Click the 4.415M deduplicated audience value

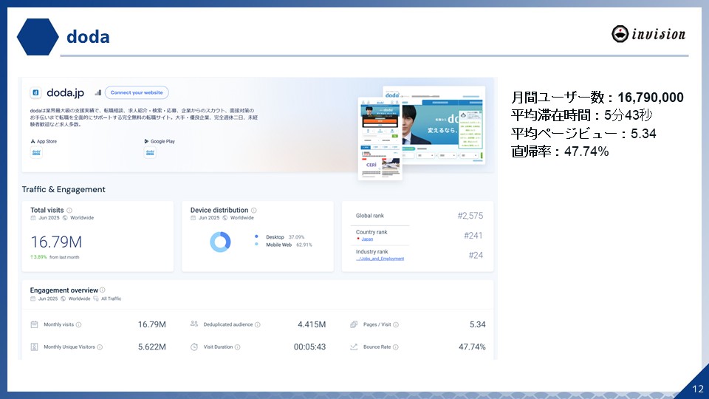[312, 324]
